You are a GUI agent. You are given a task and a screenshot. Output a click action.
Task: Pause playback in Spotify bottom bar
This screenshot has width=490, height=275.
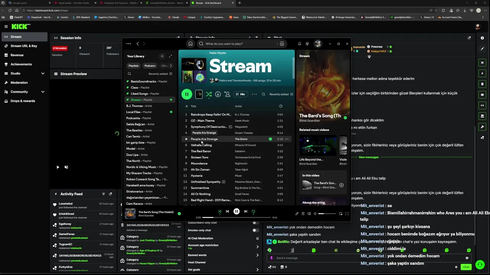(x=237, y=211)
